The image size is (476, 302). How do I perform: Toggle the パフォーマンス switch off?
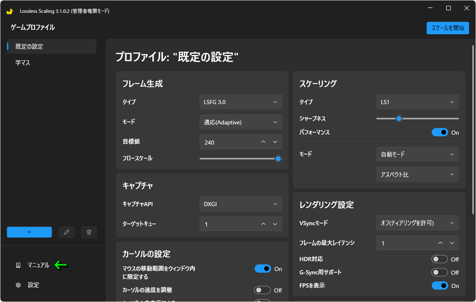[440, 133]
